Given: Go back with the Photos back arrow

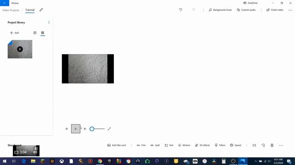Looking at the screenshot, I should (x=5, y=3).
